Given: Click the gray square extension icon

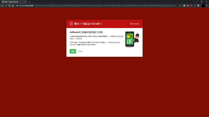Looking at the screenshot, I should [x=184, y=6].
